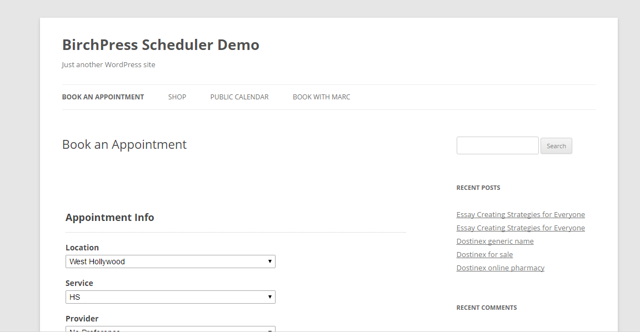Open the Dostinex online pharmacy post
The image size is (640, 332).
tap(500, 268)
